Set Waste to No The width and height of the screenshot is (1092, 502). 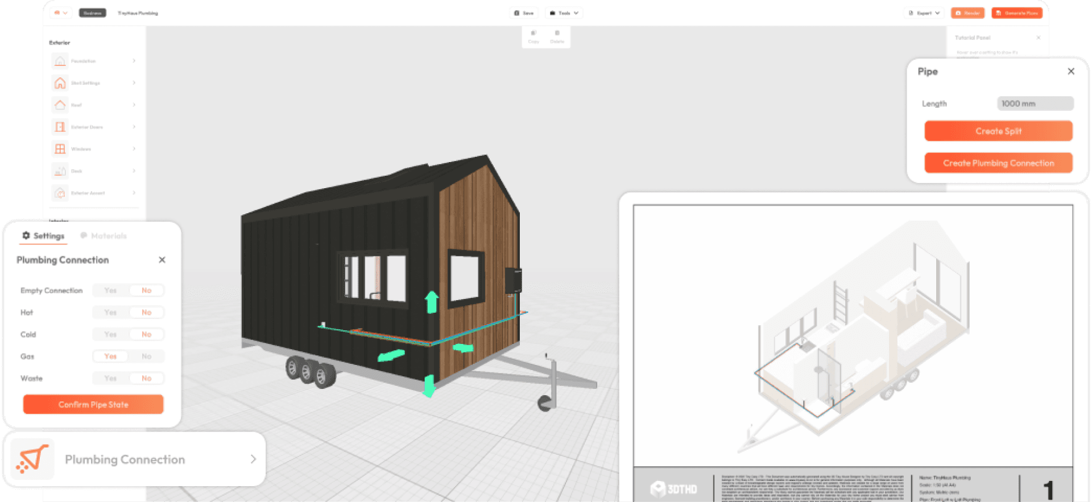(x=146, y=379)
